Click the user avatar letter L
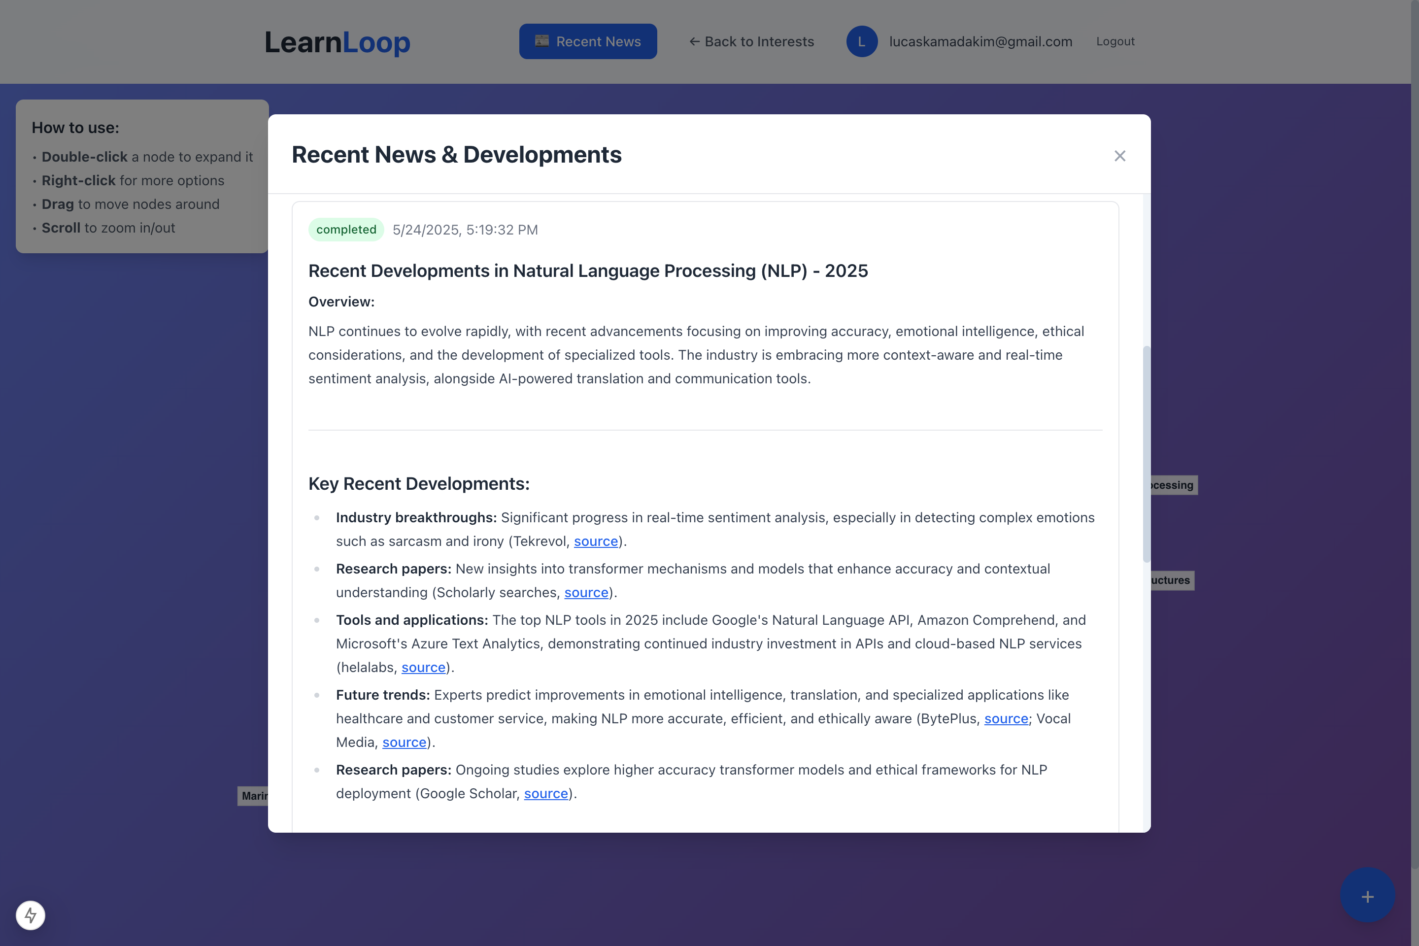The width and height of the screenshot is (1419, 946). (x=862, y=41)
